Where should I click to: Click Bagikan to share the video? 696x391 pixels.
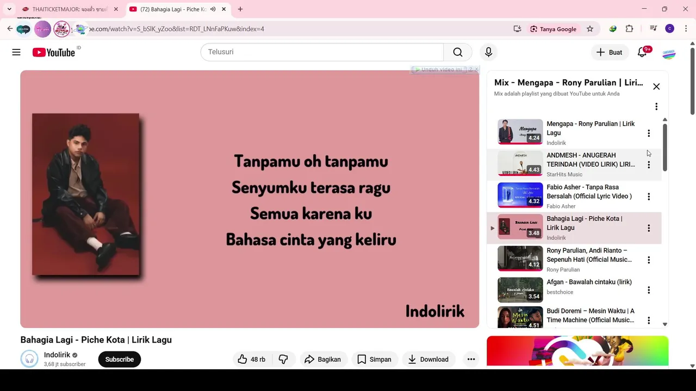322,359
